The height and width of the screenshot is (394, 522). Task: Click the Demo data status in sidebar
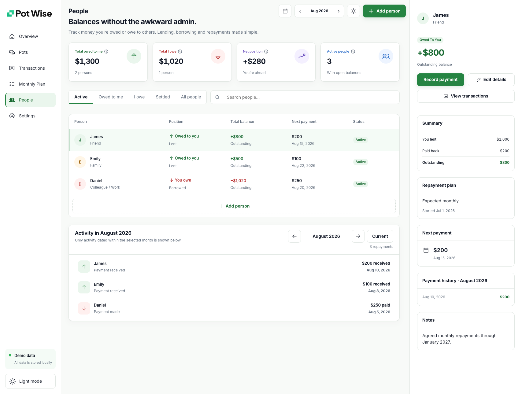click(30, 359)
